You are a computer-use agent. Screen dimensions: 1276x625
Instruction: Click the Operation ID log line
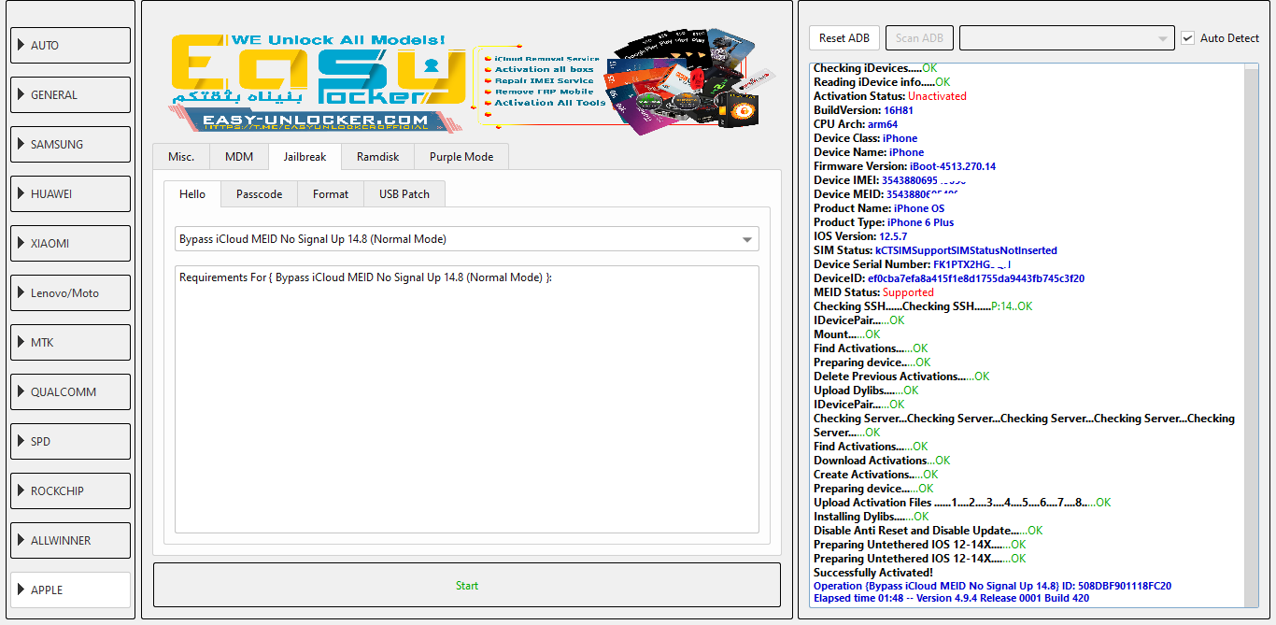point(992,587)
